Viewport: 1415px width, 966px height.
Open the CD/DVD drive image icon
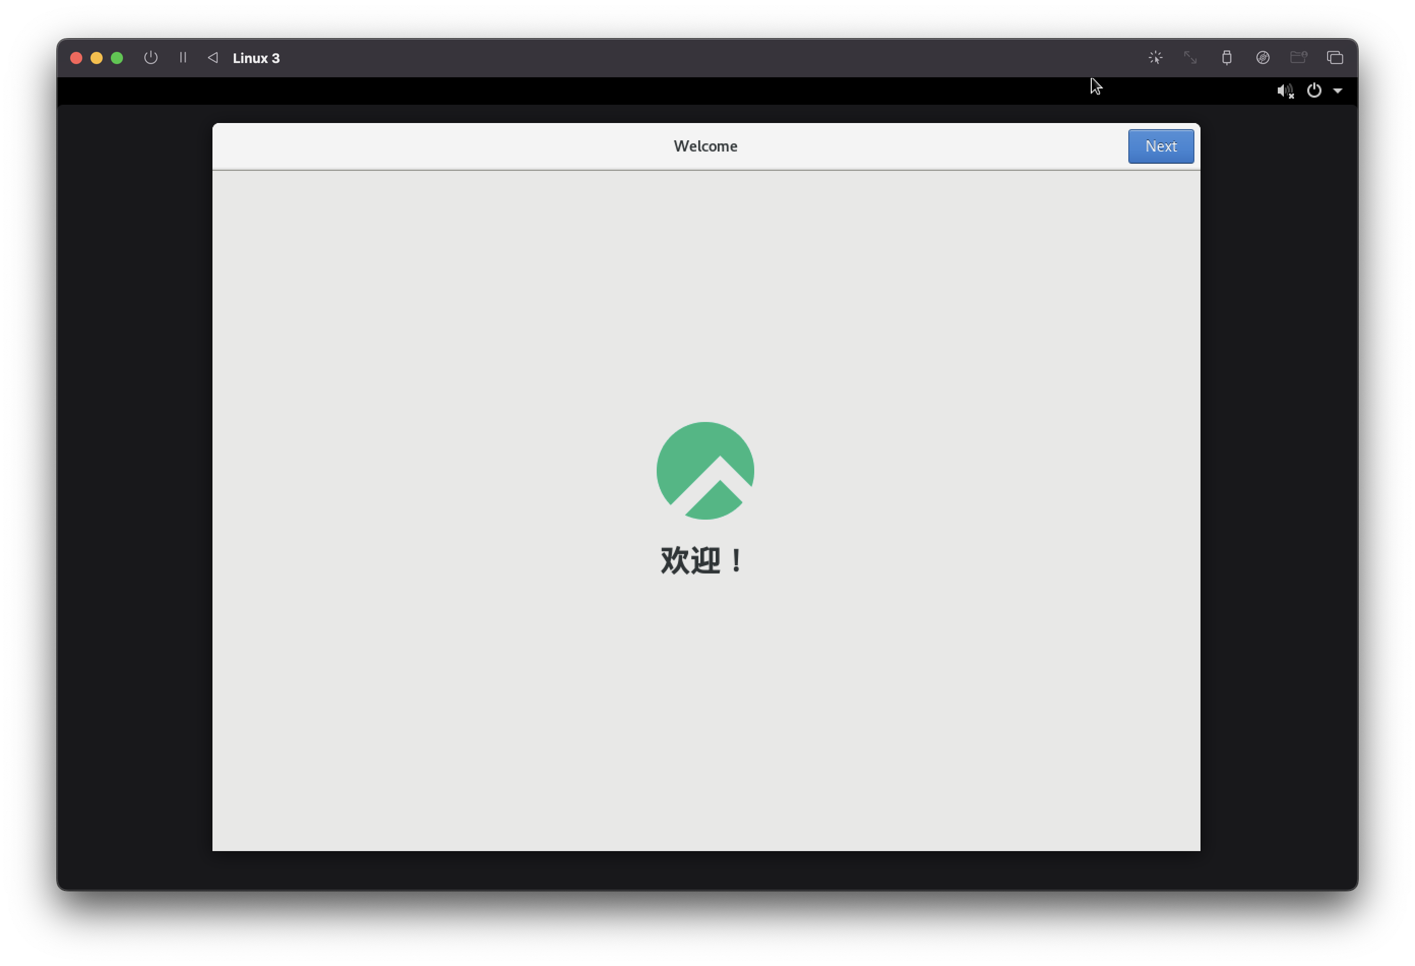point(1262,58)
